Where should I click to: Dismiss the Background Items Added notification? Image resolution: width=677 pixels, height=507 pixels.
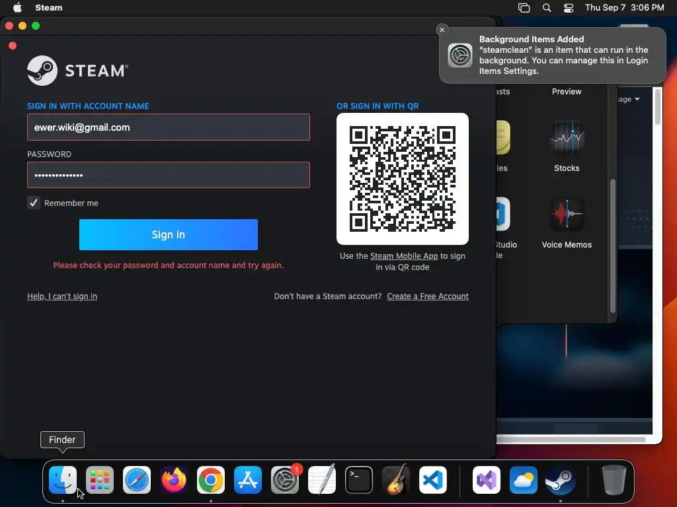pos(442,30)
